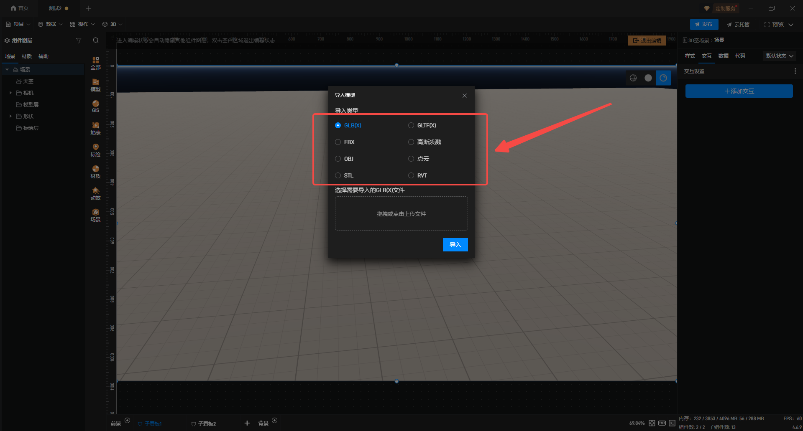Click the blue 导入 import button
The image size is (803, 431).
pos(455,245)
